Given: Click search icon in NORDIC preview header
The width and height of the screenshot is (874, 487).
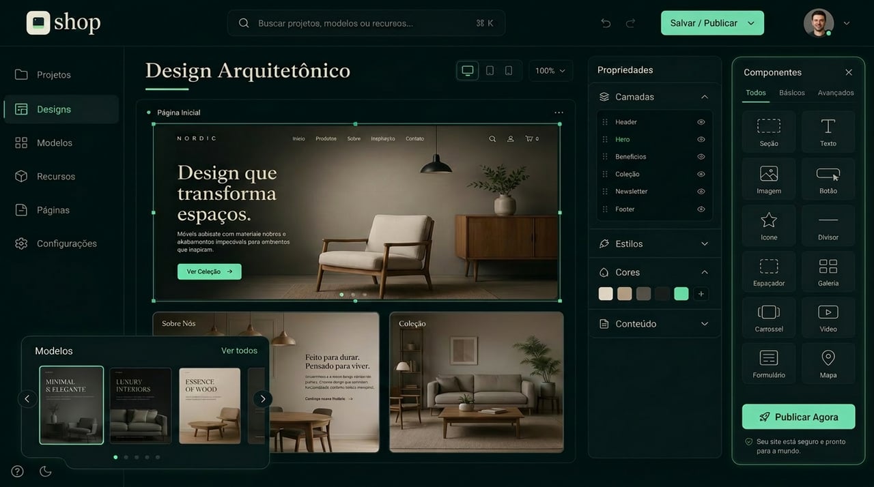Looking at the screenshot, I should (492, 138).
